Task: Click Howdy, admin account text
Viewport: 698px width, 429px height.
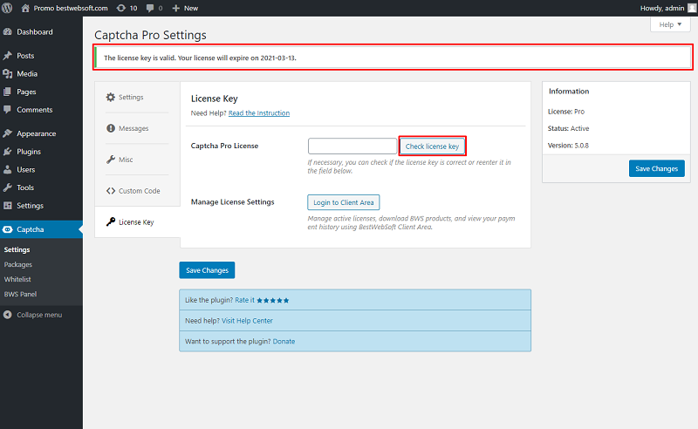Action: (x=662, y=8)
